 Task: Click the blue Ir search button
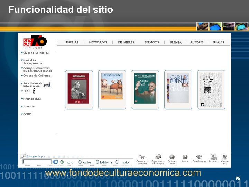(55, 162)
